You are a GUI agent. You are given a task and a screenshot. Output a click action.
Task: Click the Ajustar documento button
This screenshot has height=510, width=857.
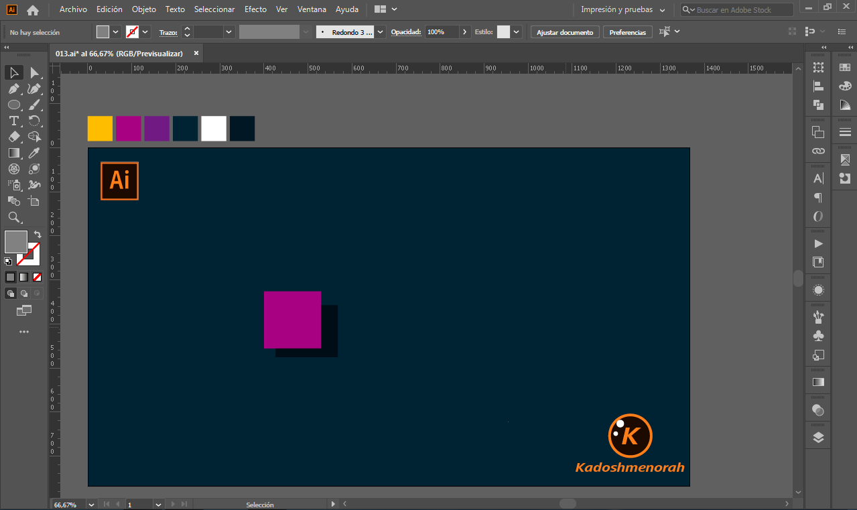click(565, 32)
